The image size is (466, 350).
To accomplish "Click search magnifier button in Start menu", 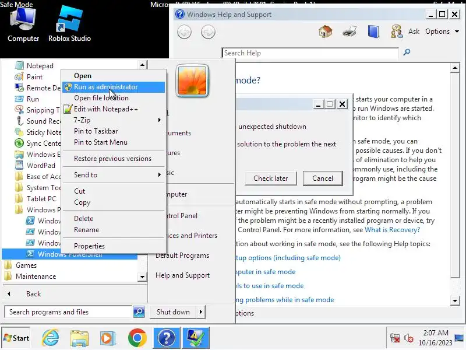I will tap(139, 311).
